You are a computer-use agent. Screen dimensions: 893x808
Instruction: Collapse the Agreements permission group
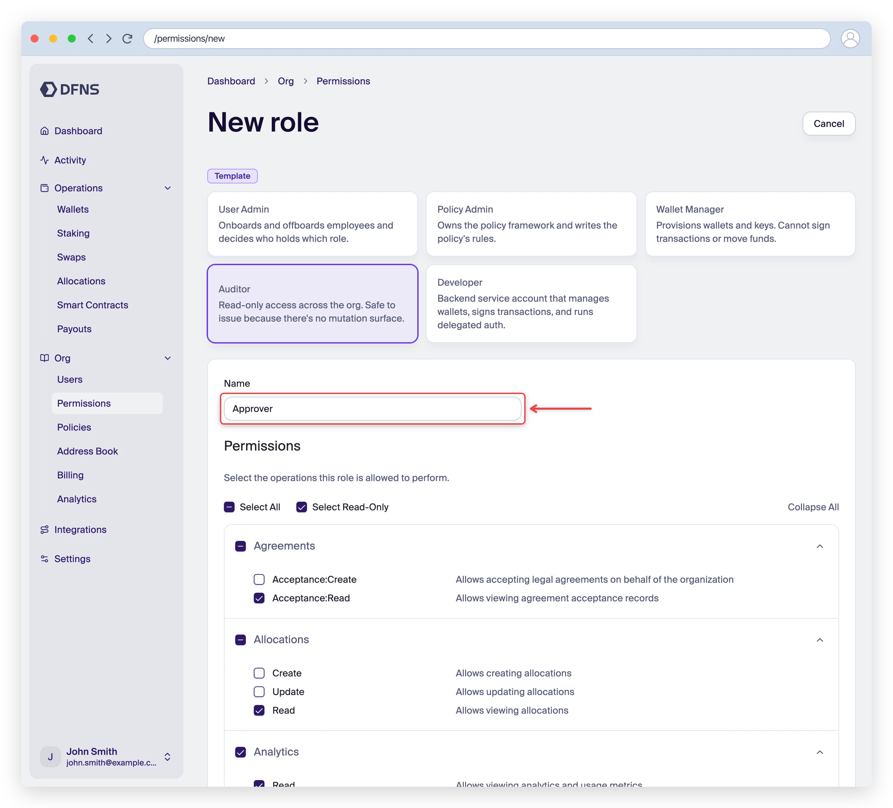(x=820, y=546)
